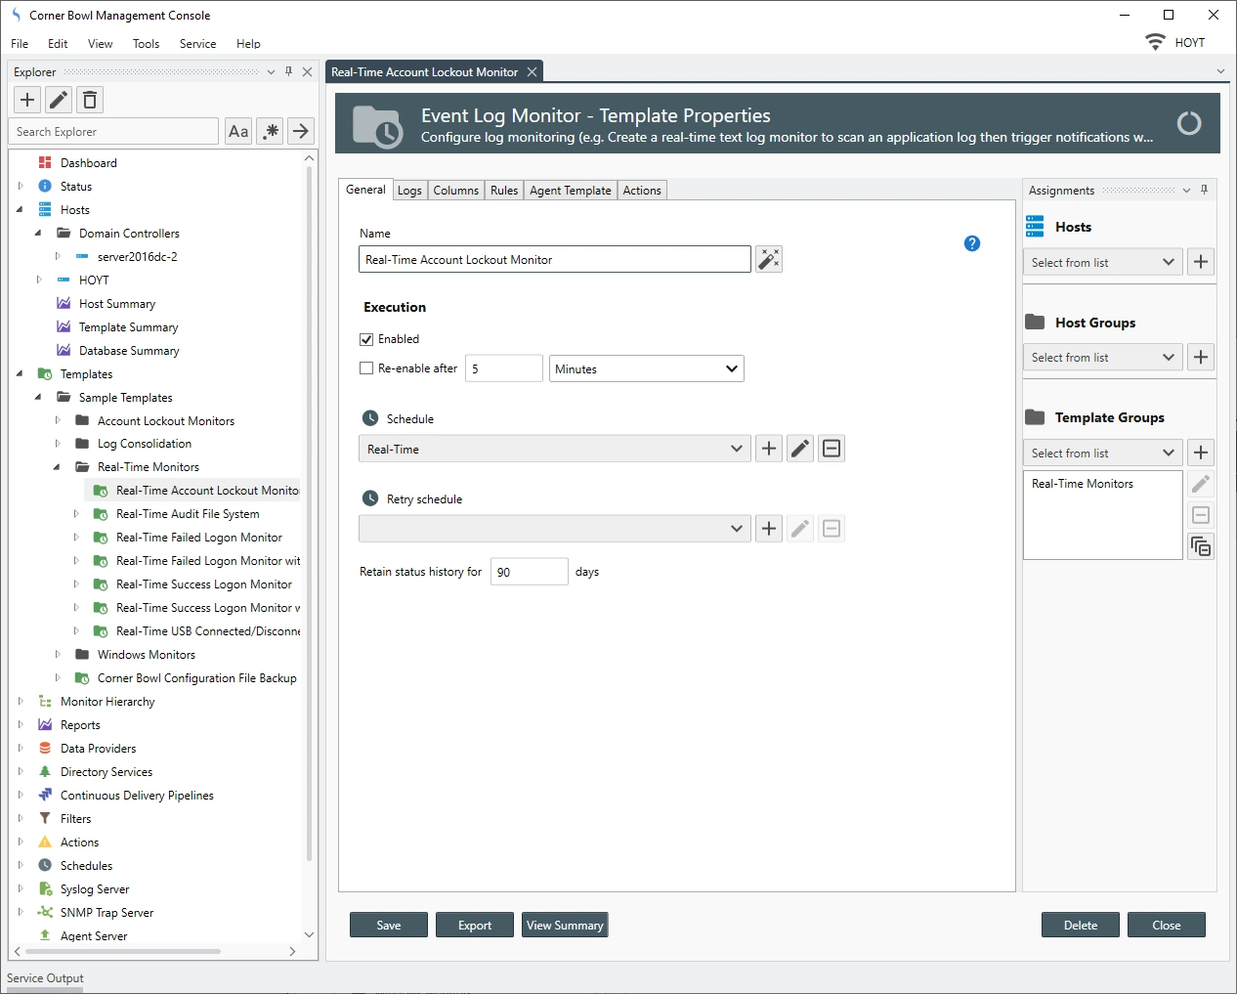
Task: Click the View Summary button
Action: click(x=565, y=925)
